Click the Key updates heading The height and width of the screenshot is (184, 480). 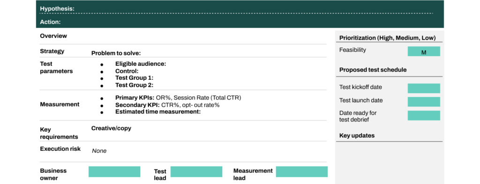(357, 135)
